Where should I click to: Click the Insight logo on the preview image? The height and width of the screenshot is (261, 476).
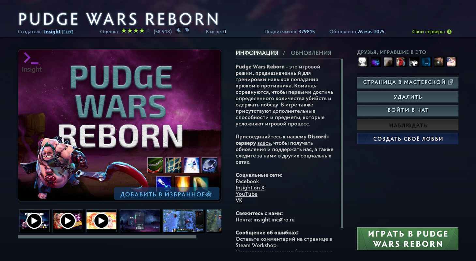31,63
